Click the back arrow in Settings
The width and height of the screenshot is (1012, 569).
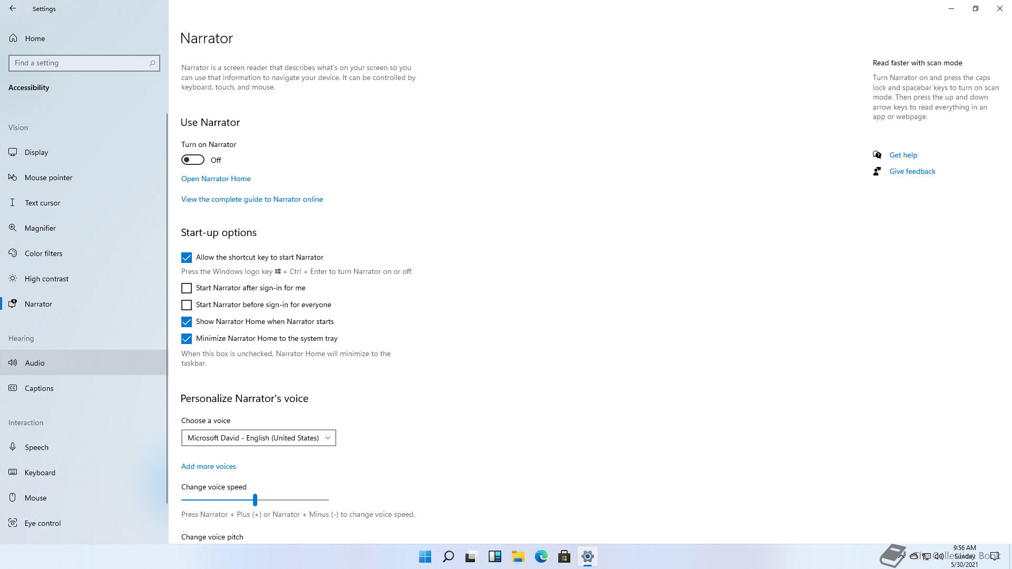tap(13, 8)
